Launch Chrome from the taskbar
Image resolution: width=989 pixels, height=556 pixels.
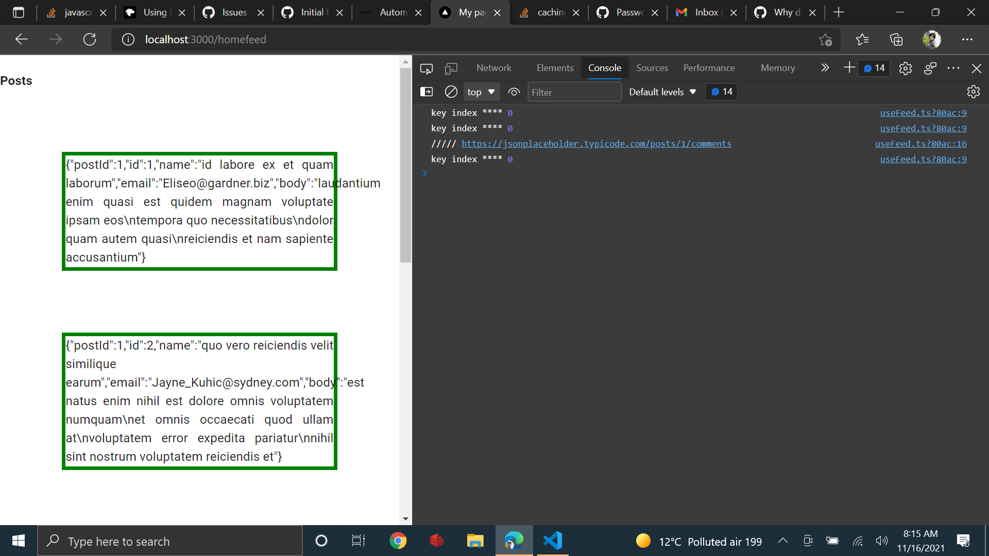pos(398,541)
